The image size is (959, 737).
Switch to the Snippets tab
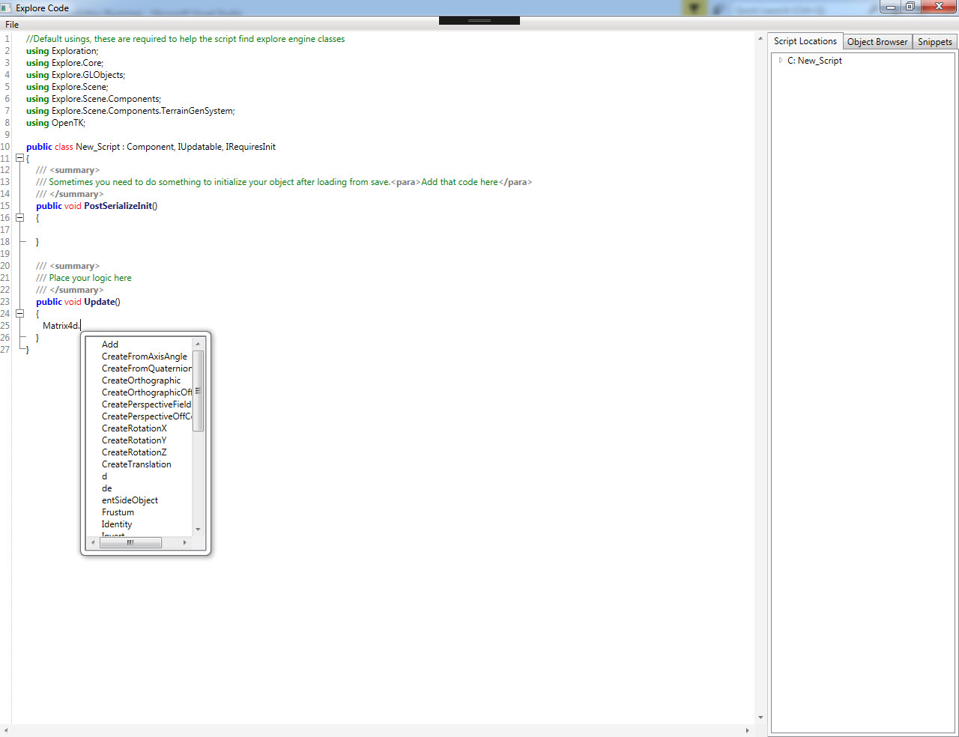[x=934, y=42]
